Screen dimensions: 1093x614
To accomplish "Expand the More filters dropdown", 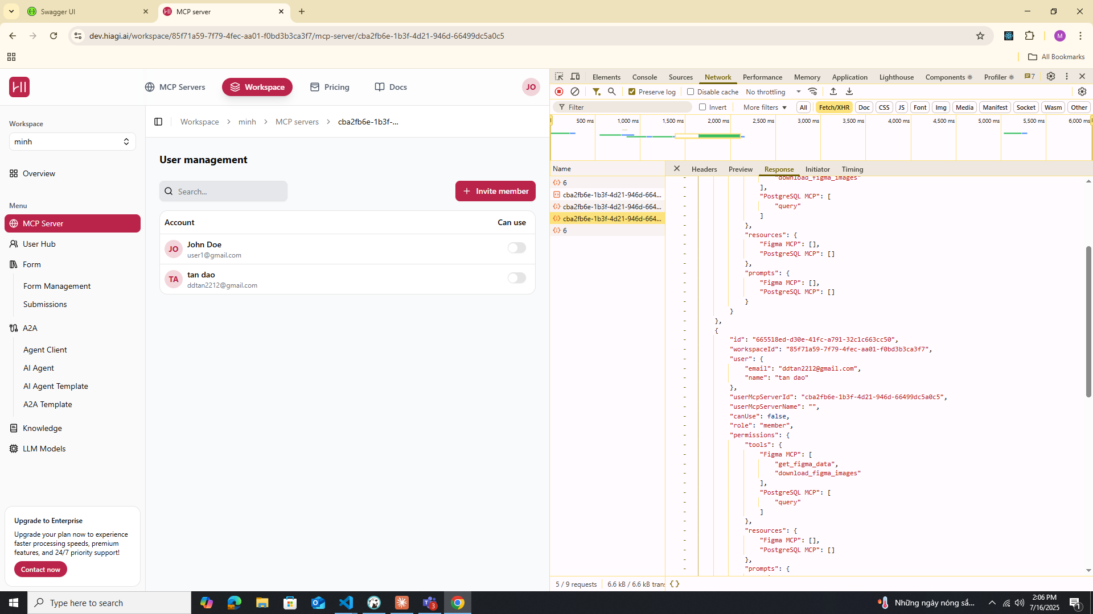I will [x=765, y=107].
